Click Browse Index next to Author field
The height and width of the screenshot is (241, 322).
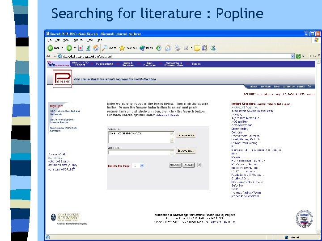pyautogui.click(x=186, y=151)
